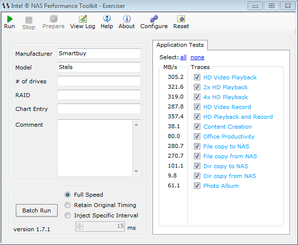Click the Prepare gear icon
Image resolution: width=298 pixels, height=245 pixels.
click(x=54, y=19)
